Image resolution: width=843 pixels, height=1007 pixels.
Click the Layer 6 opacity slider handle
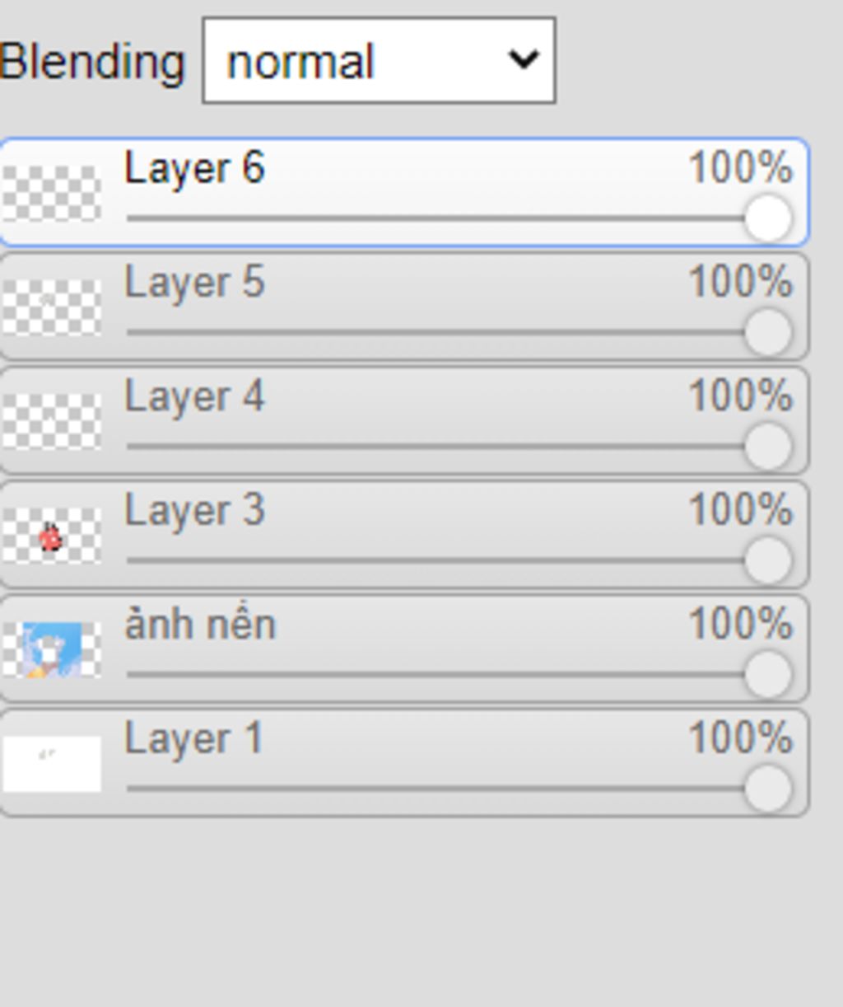point(768,218)
